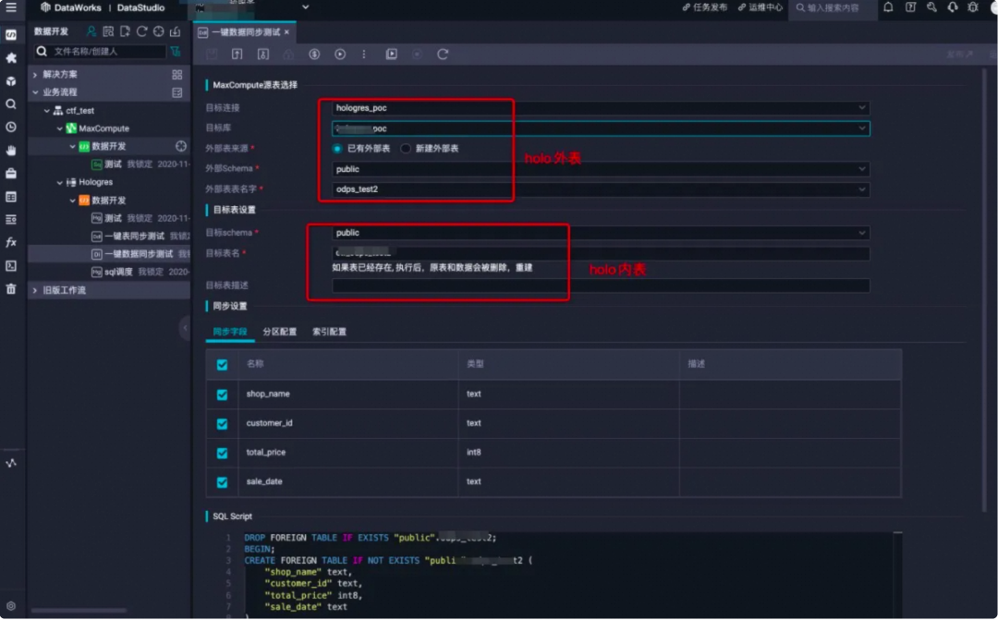The width and height of the screenshot is (998, 620).
Task: Click the dollar cost estimate toolbar icon
Action: (x=314, y=55)
